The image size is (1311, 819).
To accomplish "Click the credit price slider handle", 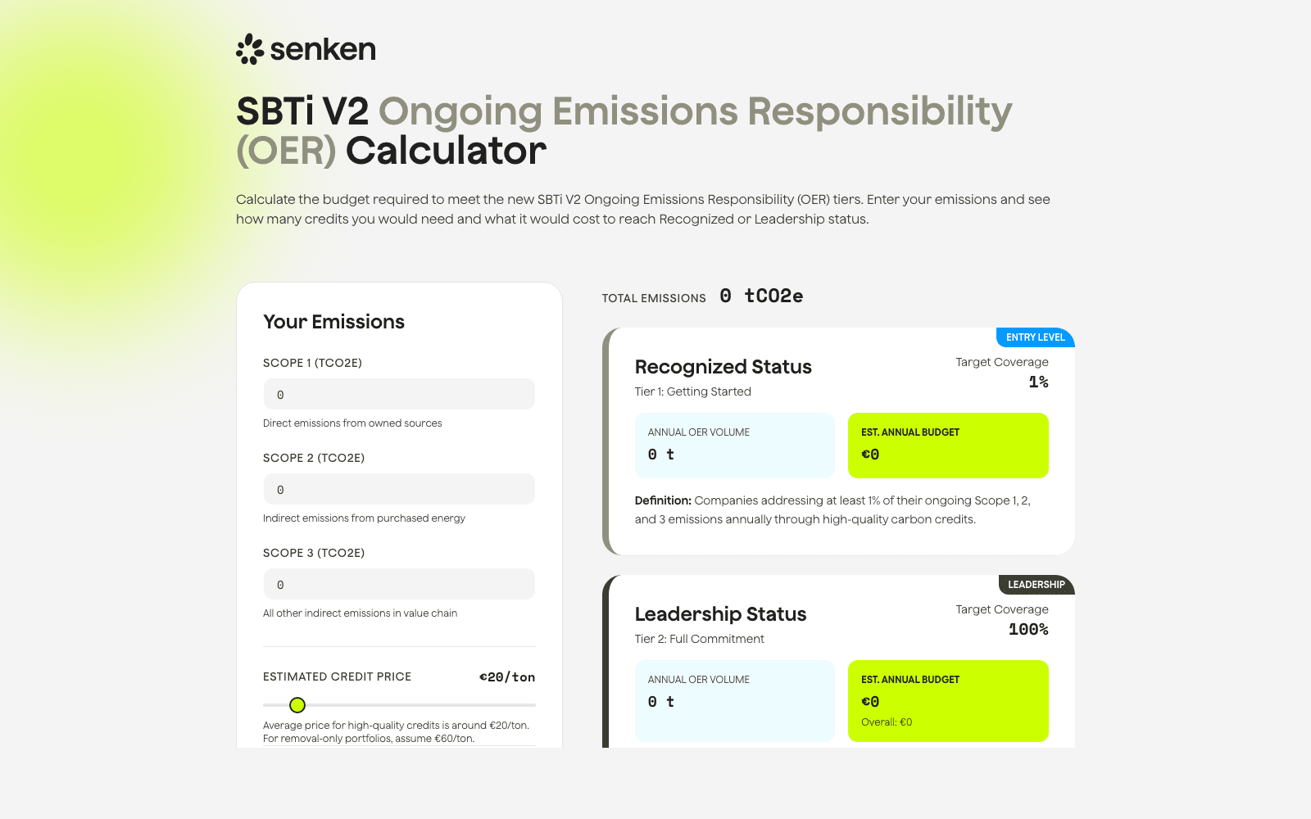I will [297, 705].
